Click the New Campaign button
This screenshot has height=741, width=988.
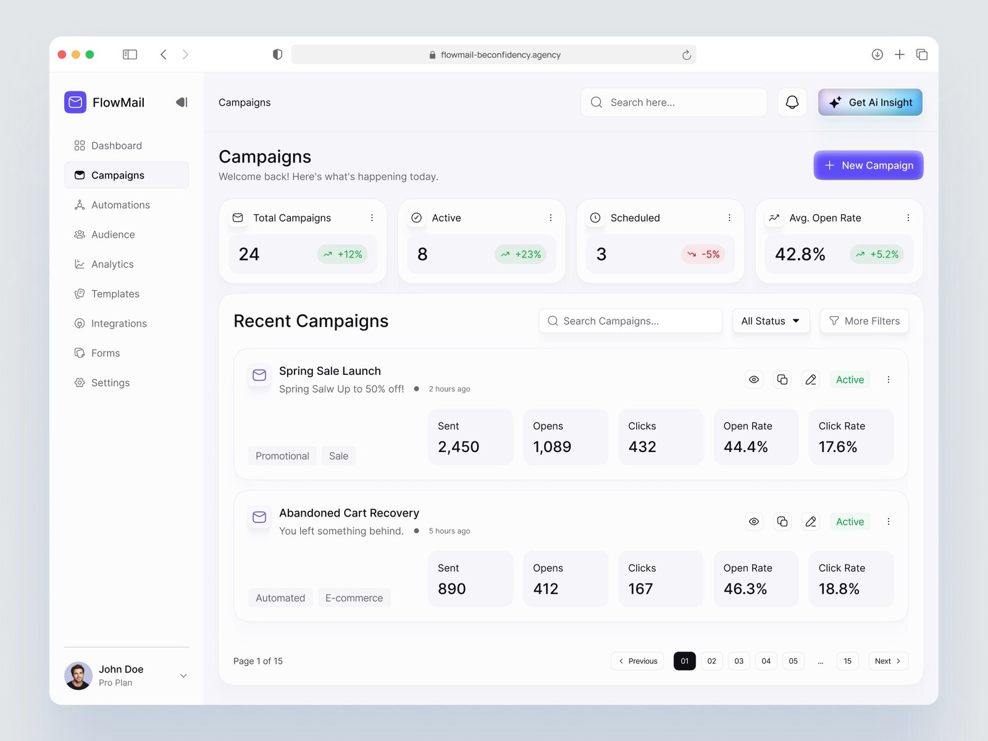coord(868,165)
